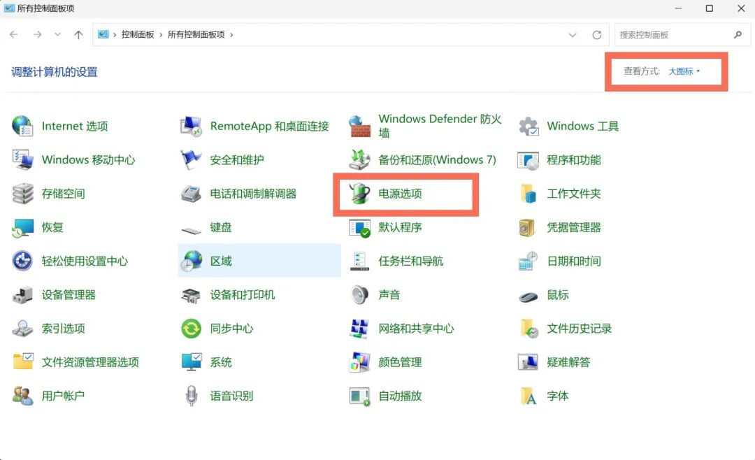755x460 pixels.
Task: Go to 控制面板 breadcrumb
Action: coord(138,35)
